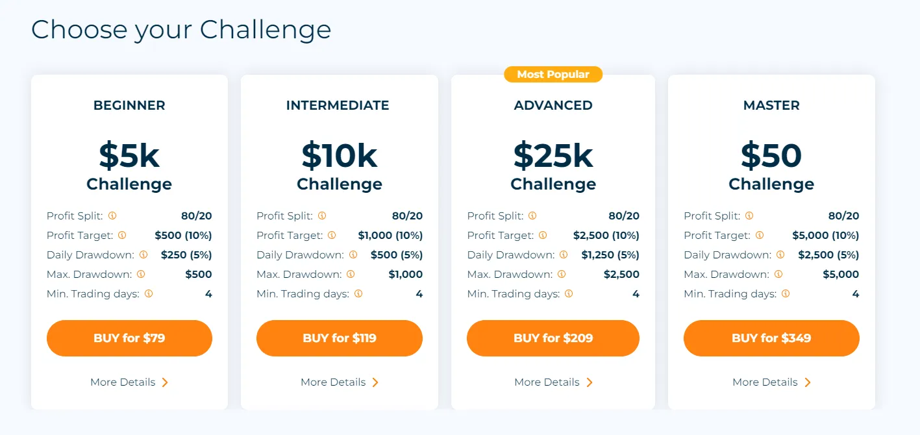This screenshot has height=435, width=920.
Task: Purchase the Intermediate challenge for $119
Action: coord(340,338)
